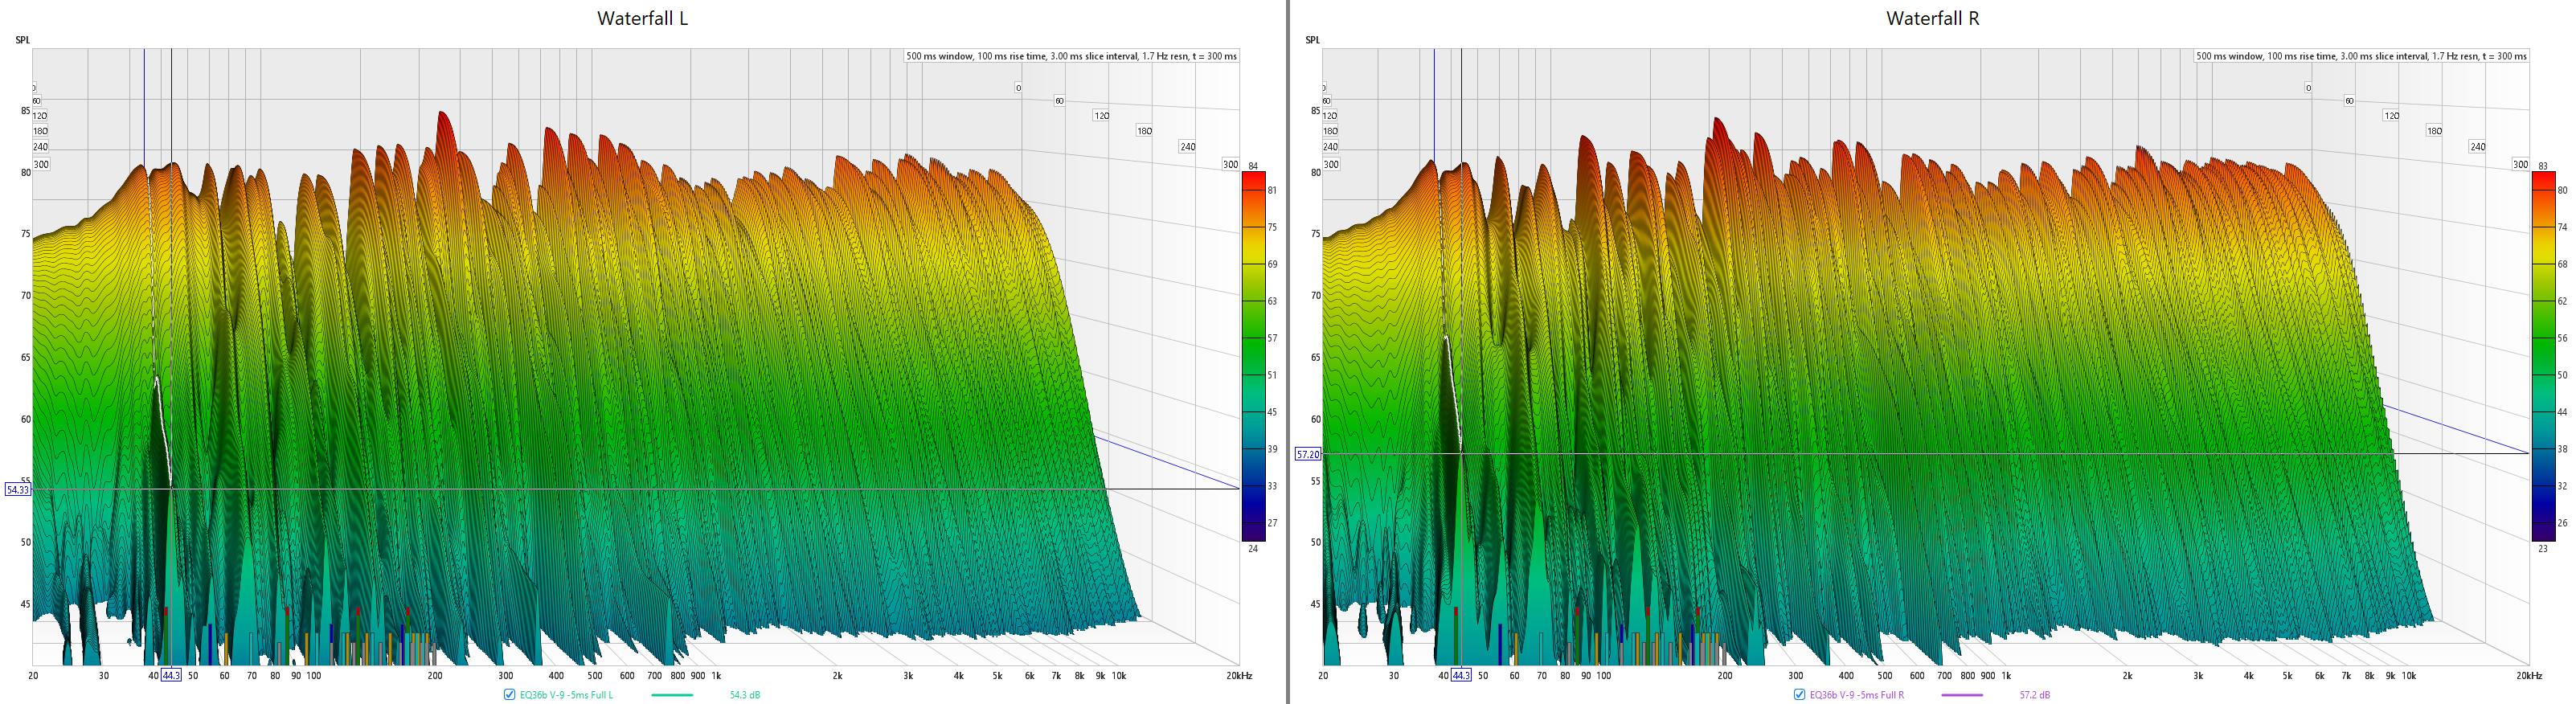Click the 23 minimum value below Waterfall R color scale

[x=2543, y=549]
